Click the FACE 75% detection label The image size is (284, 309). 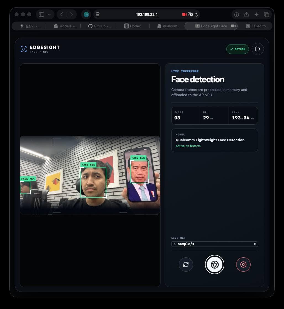(28, 179)
